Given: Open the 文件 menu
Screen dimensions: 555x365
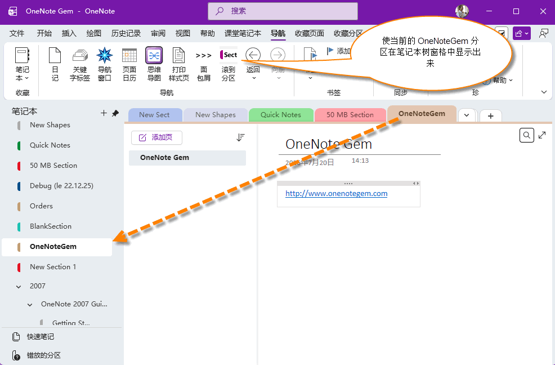Looking at the screenshot, I should (x=17, y=33).
